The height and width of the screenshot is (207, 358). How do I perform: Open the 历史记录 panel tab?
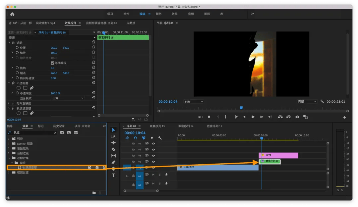point(59,126)
